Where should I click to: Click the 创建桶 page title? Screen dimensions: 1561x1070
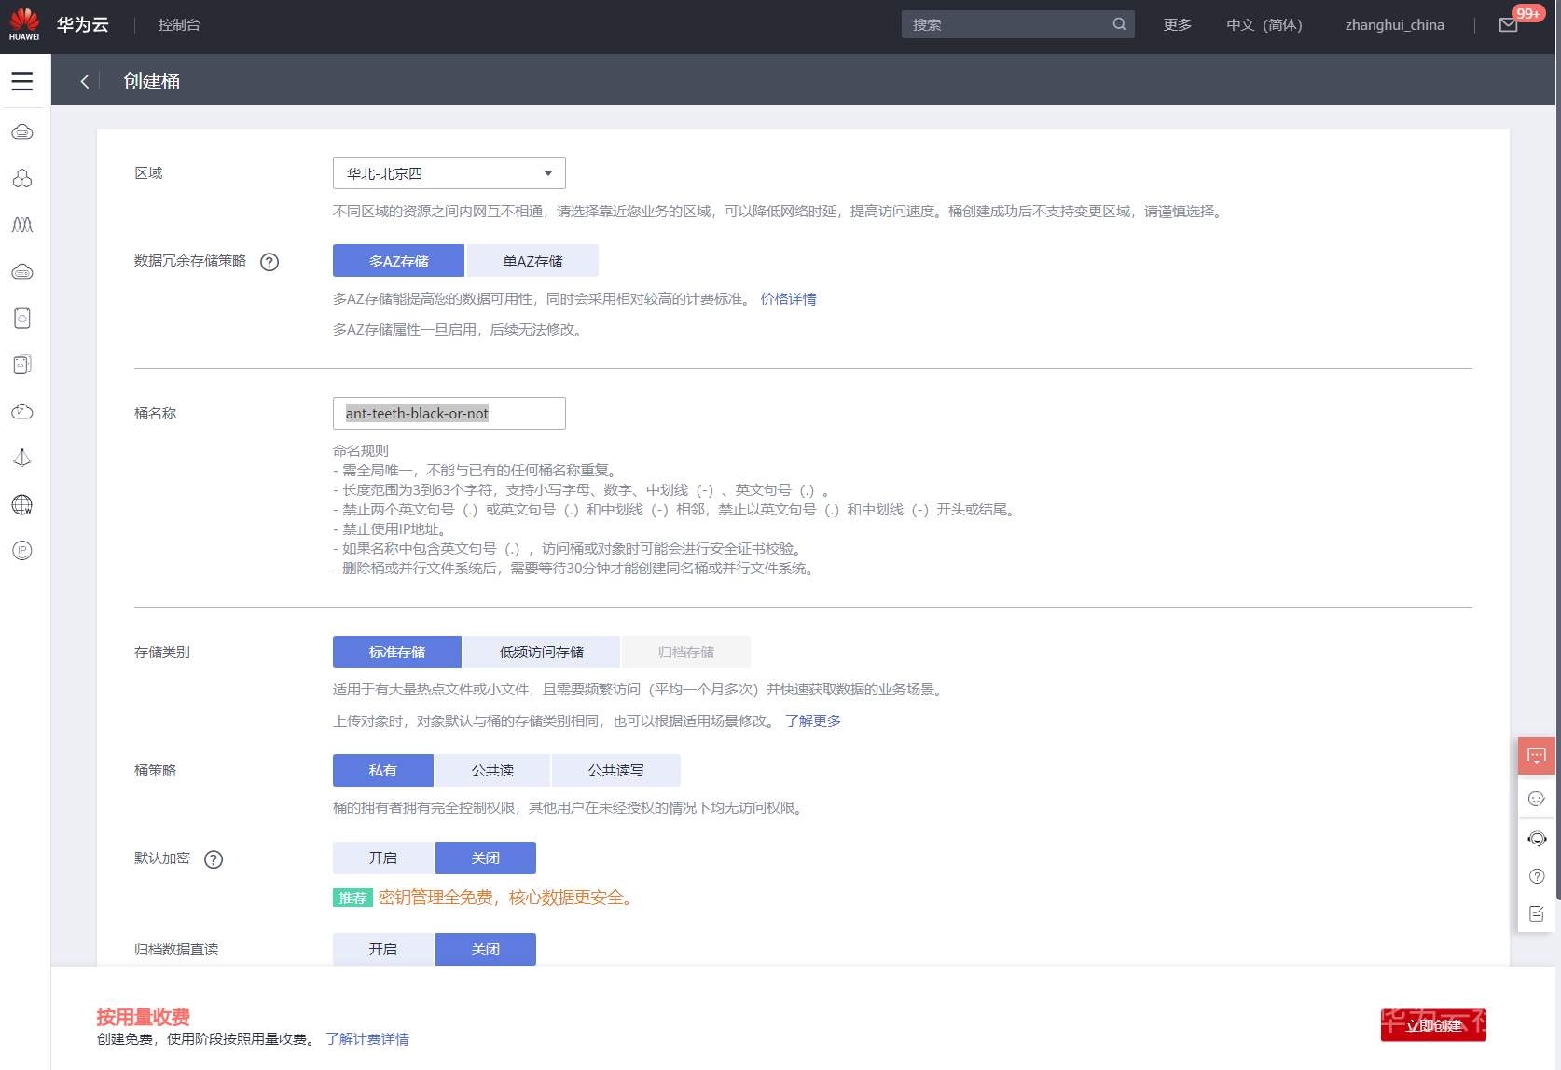152,81
